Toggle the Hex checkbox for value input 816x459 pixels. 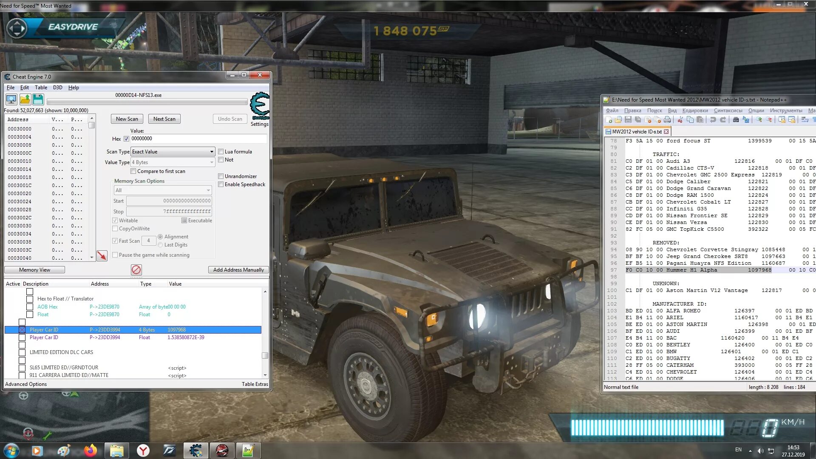[x=126, y=139]
